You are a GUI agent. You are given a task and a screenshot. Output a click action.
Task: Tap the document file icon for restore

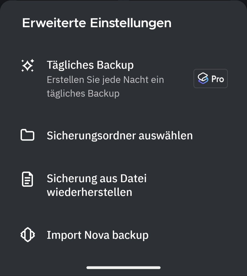click(27, 179)
